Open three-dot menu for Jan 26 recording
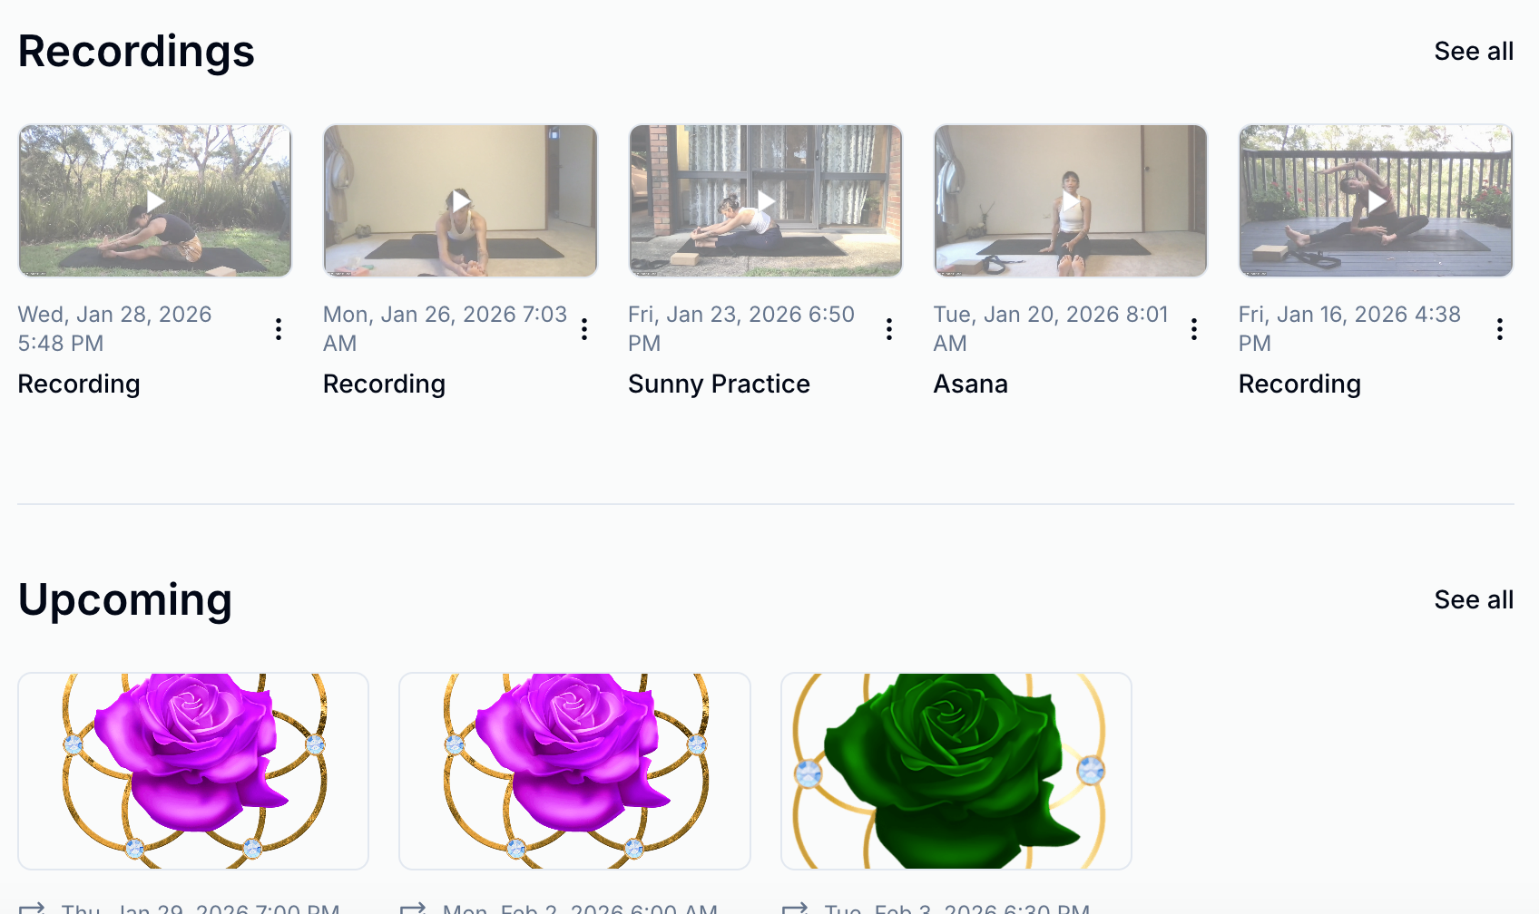 pos(584,329)
